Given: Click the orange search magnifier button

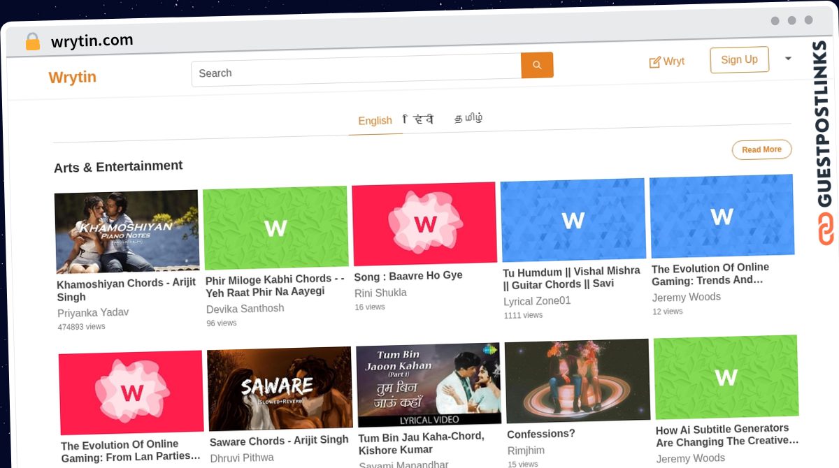Looking at the screenshot, I should (x=537, y=65).
